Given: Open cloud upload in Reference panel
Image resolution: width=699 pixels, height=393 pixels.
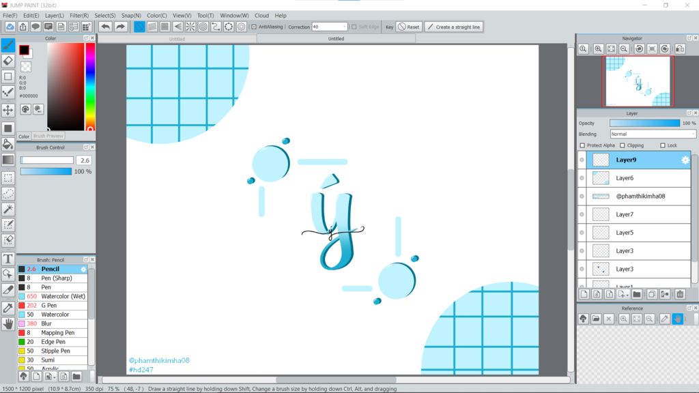Looking at the screenshot, I should coord(583,319).
